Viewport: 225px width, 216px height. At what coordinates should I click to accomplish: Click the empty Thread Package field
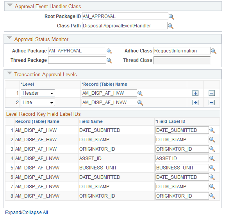(x=77, y=60)
